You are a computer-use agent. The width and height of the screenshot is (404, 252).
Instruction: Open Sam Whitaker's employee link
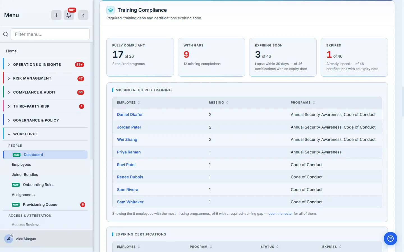[x=130, y=202]
